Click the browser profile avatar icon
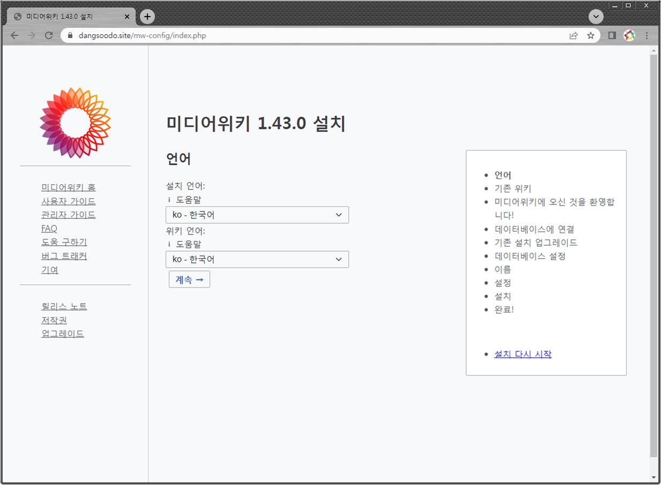Image resolution: width=661 pixels, height=485 pixels. click(629, 35)
